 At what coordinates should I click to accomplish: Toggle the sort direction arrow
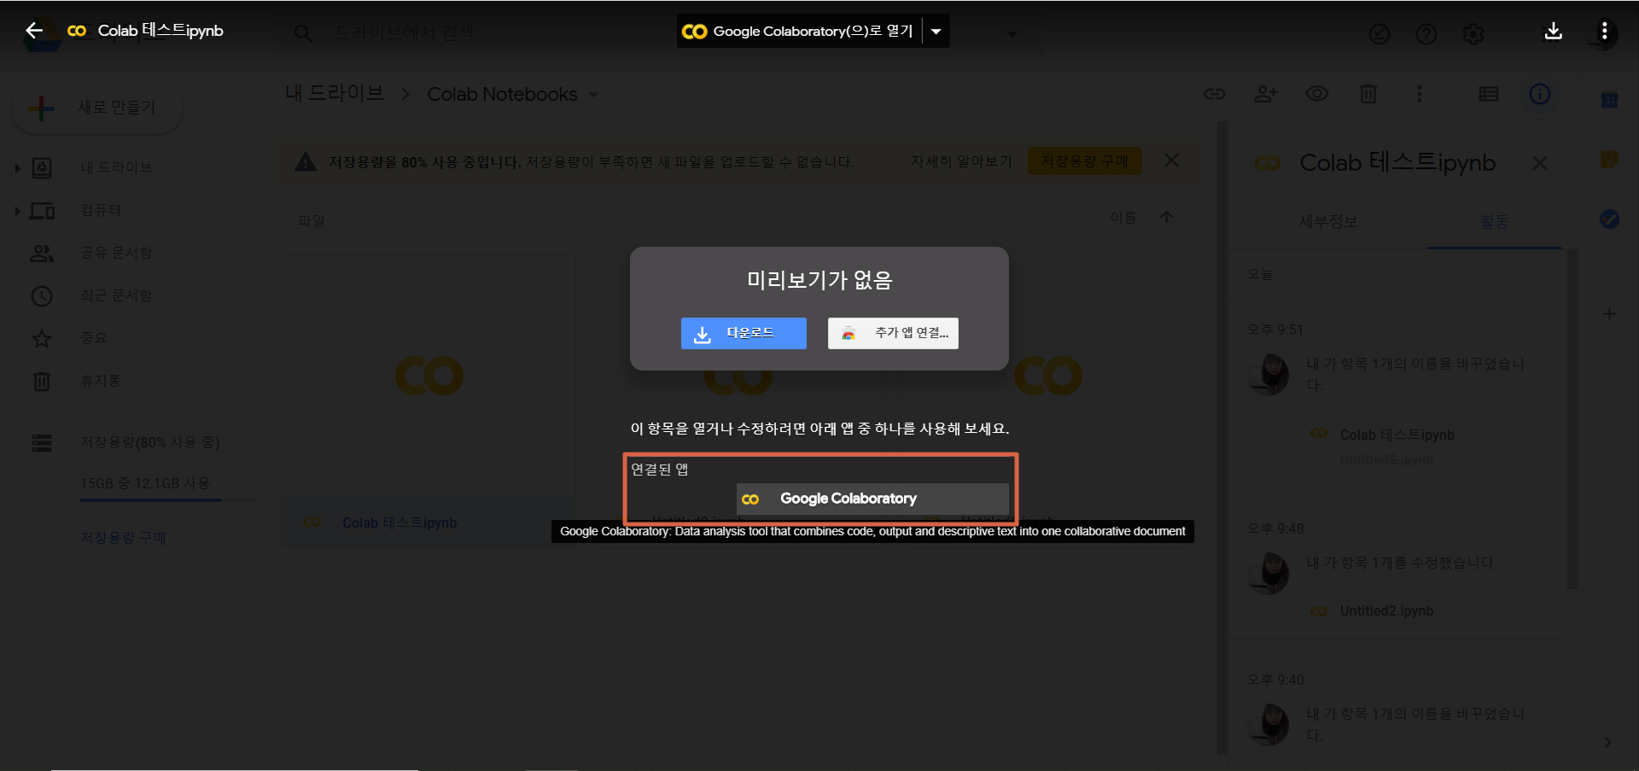(x=1167, y=218)
